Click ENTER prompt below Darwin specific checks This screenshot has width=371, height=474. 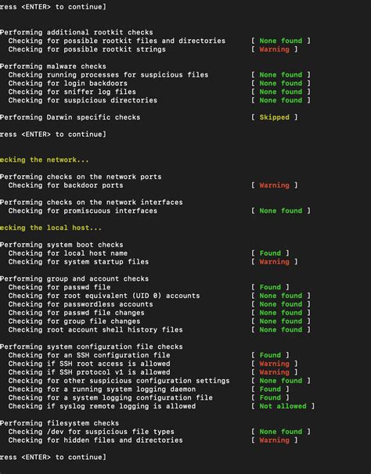[53, 135]
